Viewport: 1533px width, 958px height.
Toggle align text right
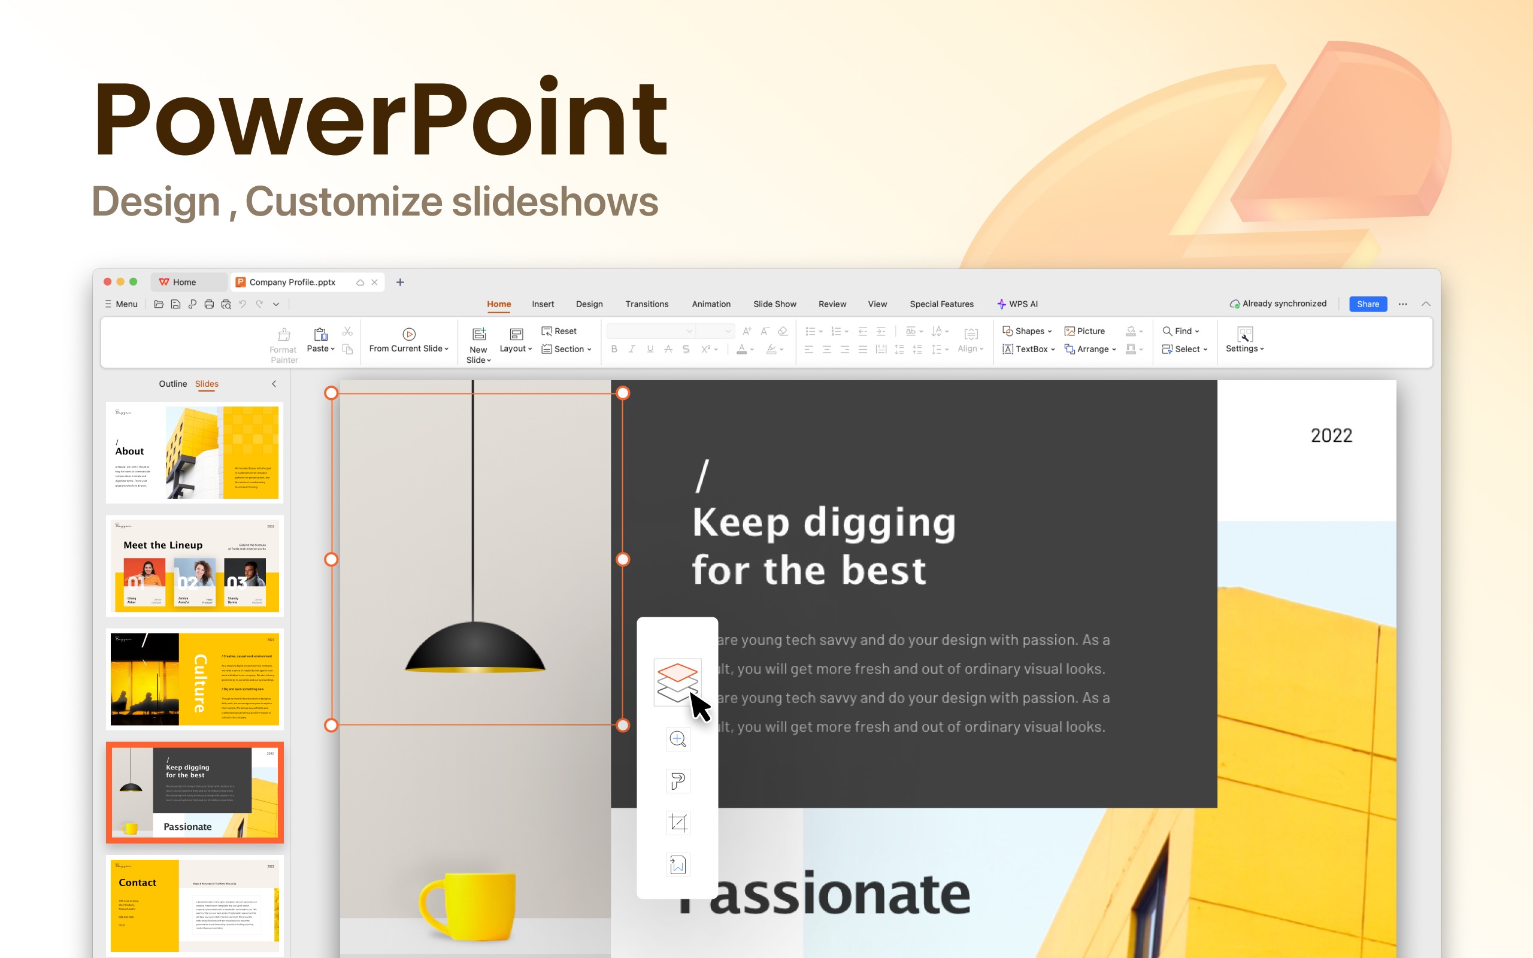(845, 349)
